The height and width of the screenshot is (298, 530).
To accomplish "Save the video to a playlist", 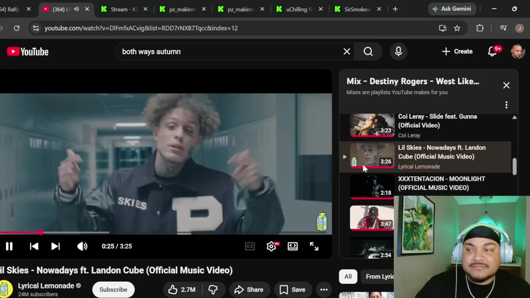I will click(292, 290).
